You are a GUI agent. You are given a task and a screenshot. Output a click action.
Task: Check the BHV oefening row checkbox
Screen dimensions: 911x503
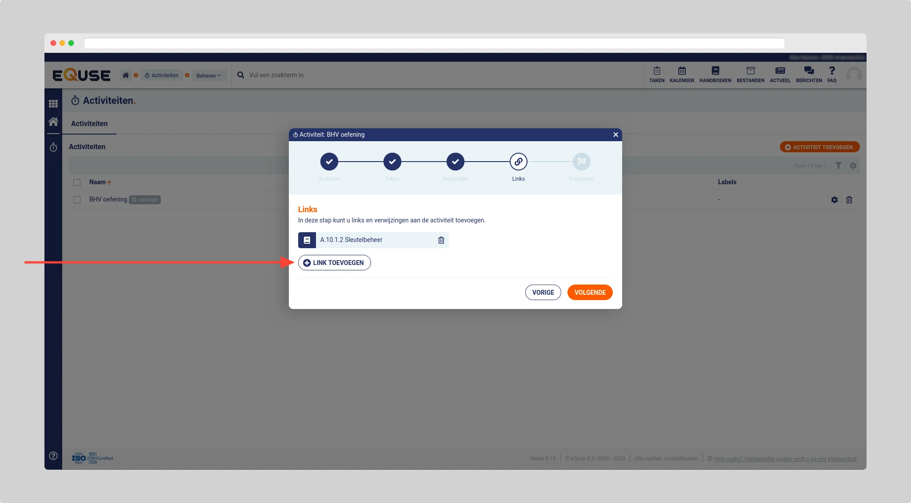coord(77,200)
